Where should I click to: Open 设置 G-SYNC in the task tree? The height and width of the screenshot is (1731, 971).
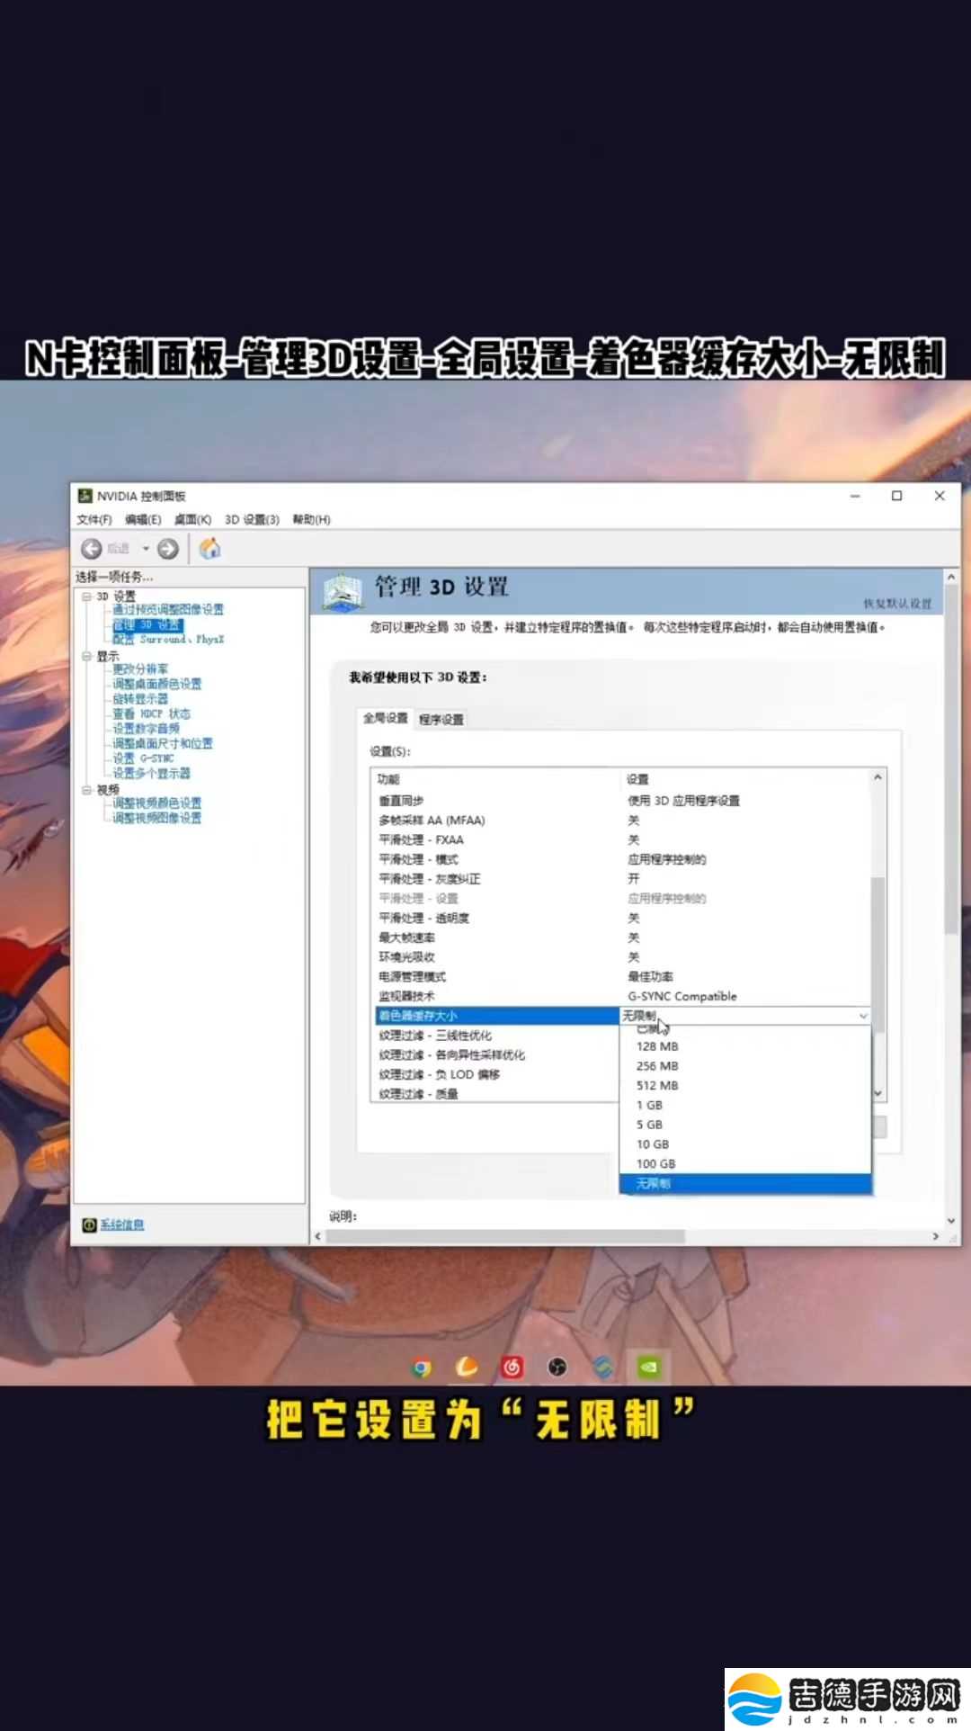(x=143, y=758)
